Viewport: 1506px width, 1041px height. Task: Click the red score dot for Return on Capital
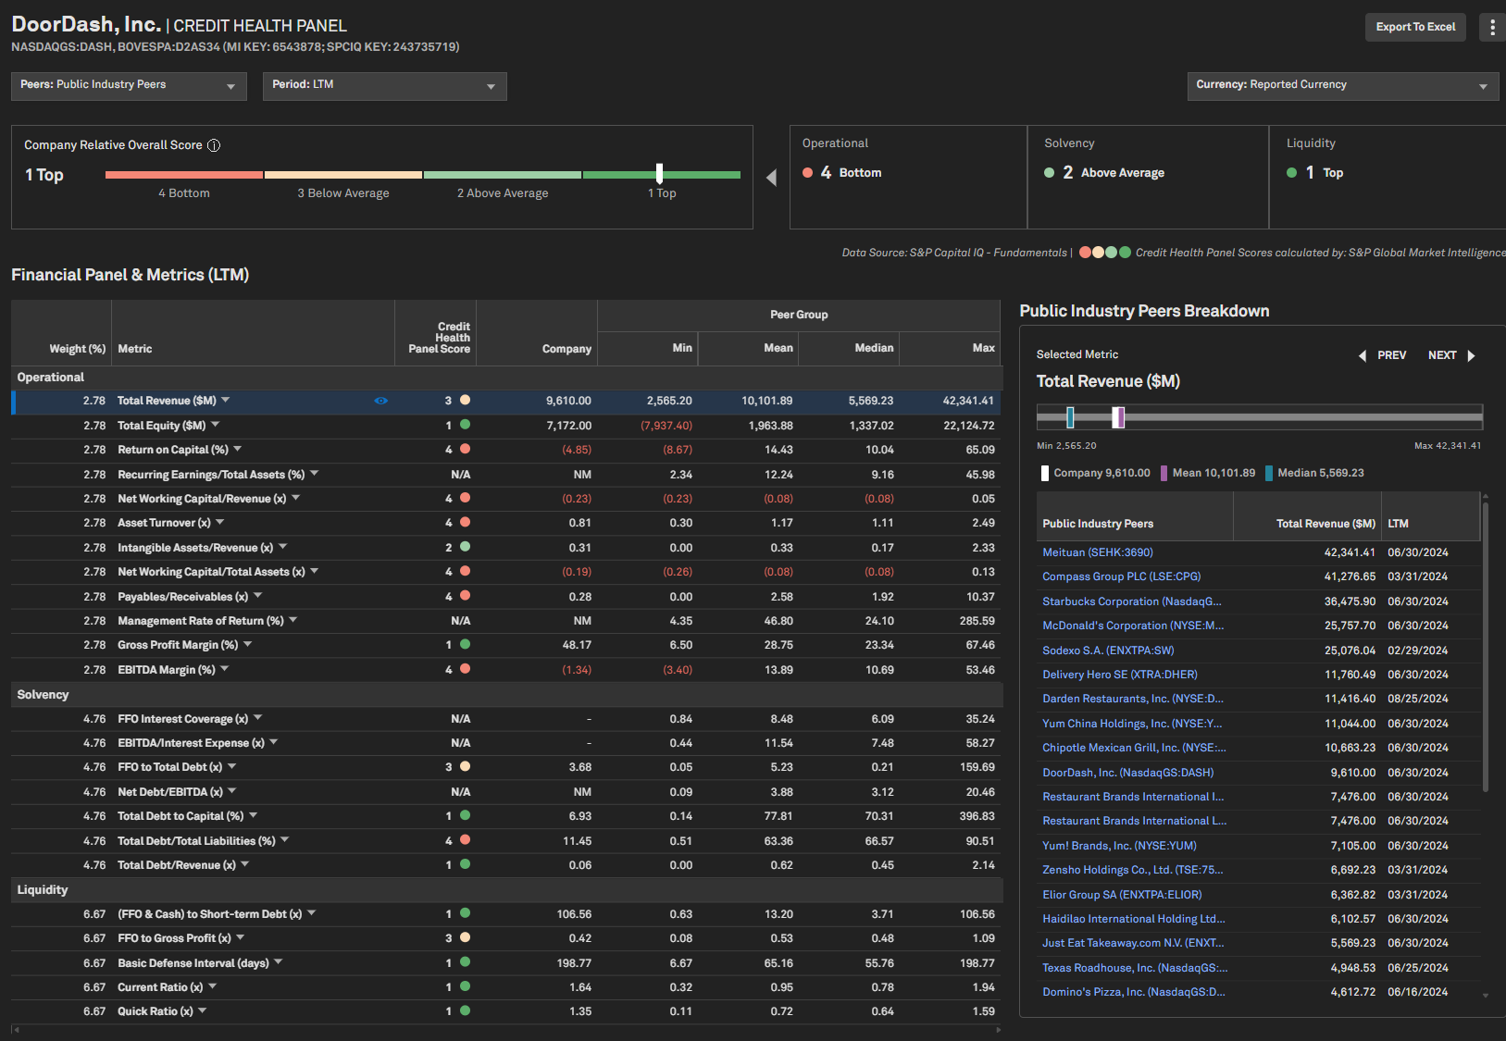pos(466,449)
